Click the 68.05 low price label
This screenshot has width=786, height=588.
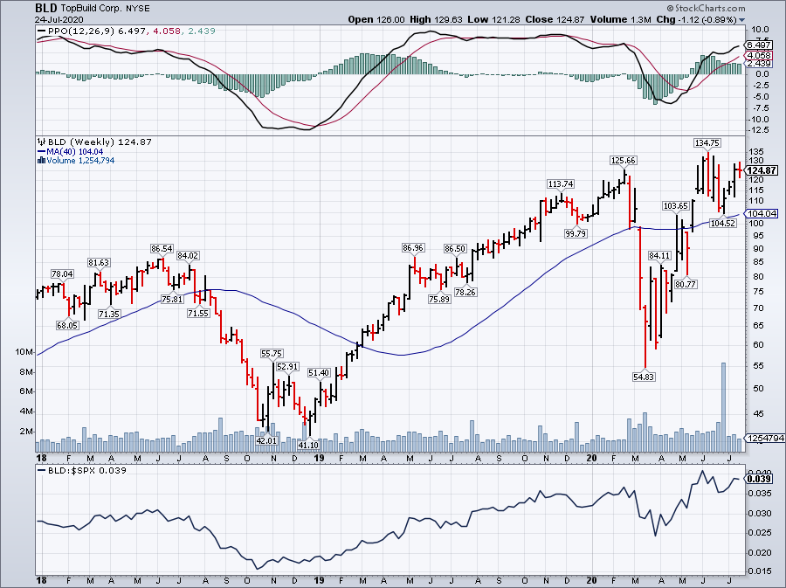[x=67, y=325]
